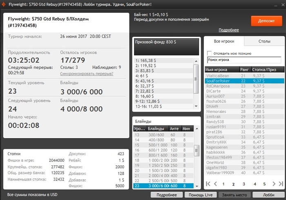Select player row fiosha0626
The image size is (286, 200).
pyautogui.click(x=245, y=101)
